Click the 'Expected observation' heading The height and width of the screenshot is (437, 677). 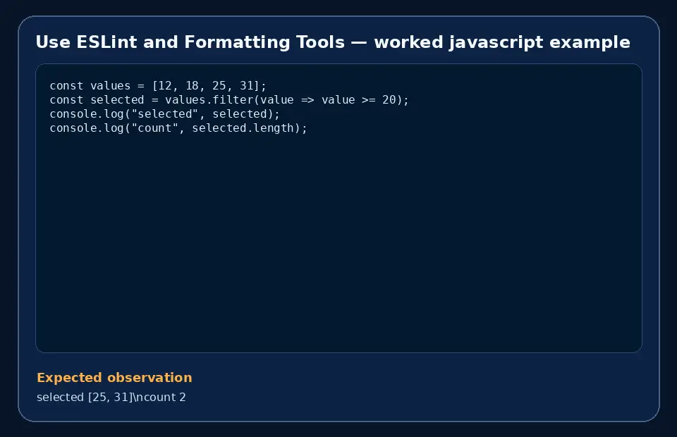114,378
